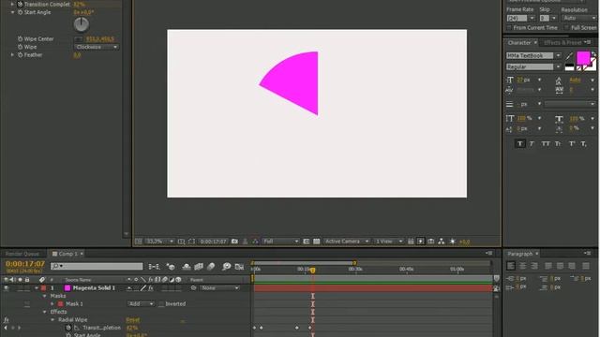The image size is (600, 337).
Task: Open the Wipe direction Clockwise dropdown
Action: coord(96,47)
